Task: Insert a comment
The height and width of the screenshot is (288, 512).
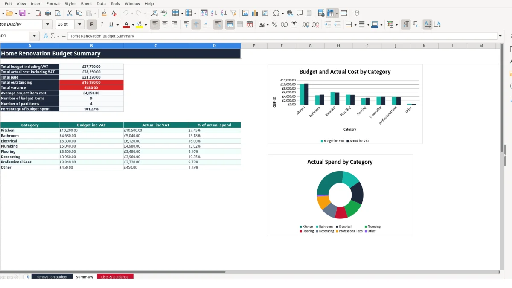Action: (x=300, y=13)
